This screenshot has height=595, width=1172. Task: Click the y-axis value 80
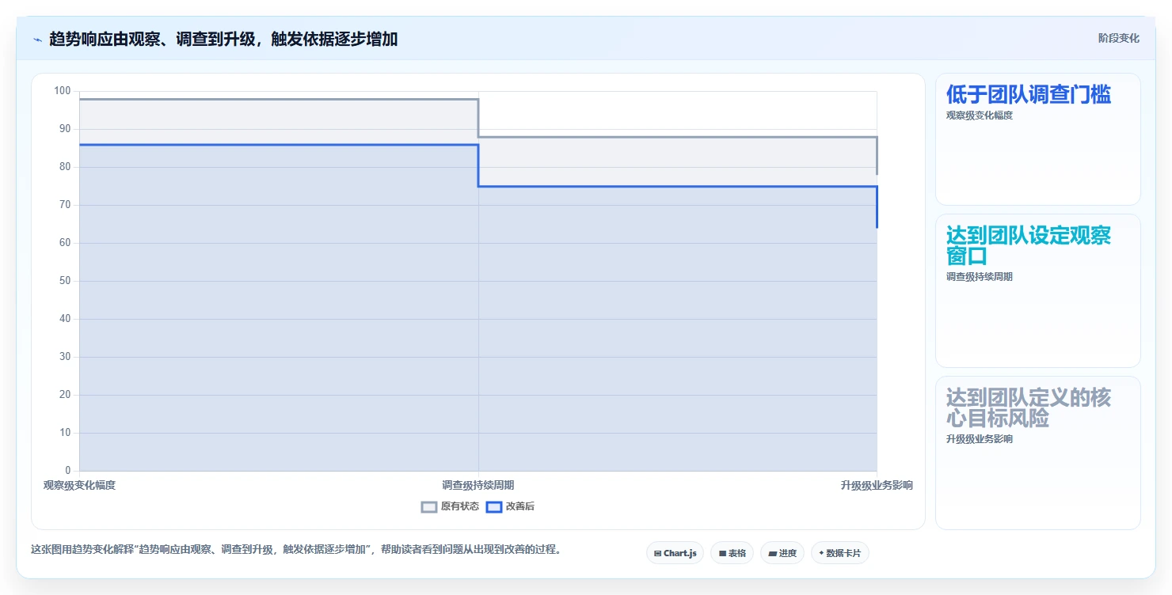[65, 167]
